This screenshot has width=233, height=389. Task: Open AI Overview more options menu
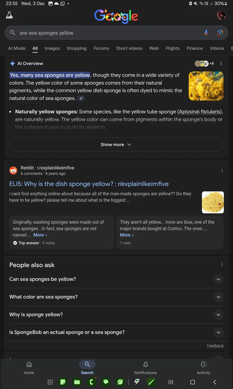coord(221,64)
